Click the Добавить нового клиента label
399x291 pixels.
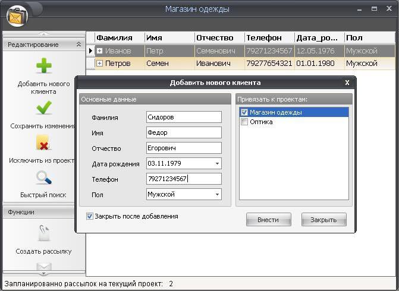point(43,88)
